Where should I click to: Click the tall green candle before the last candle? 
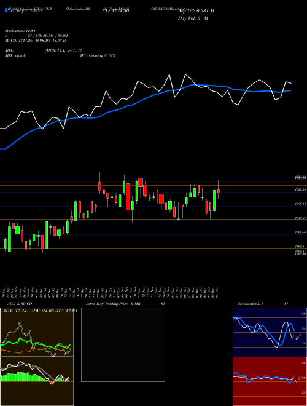[x=214, y=201]
